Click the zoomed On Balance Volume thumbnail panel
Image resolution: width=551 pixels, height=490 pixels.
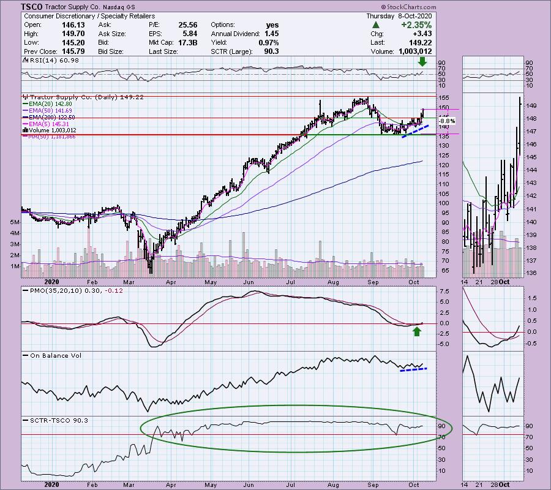[x=493, y=383]
